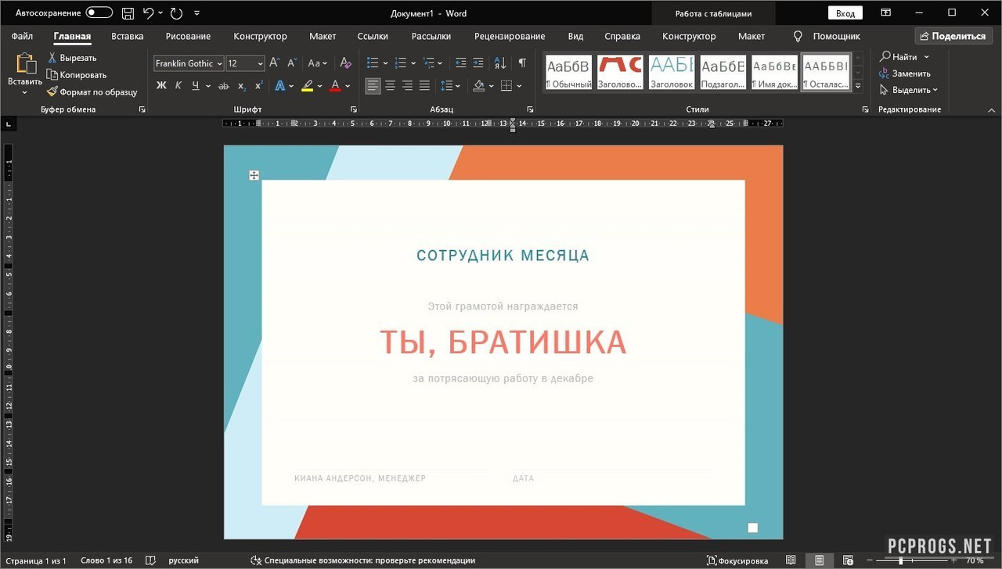Viewport: 1002px width, 569px height.
Task: Toggle left alignment button
Action: (373, 86)
